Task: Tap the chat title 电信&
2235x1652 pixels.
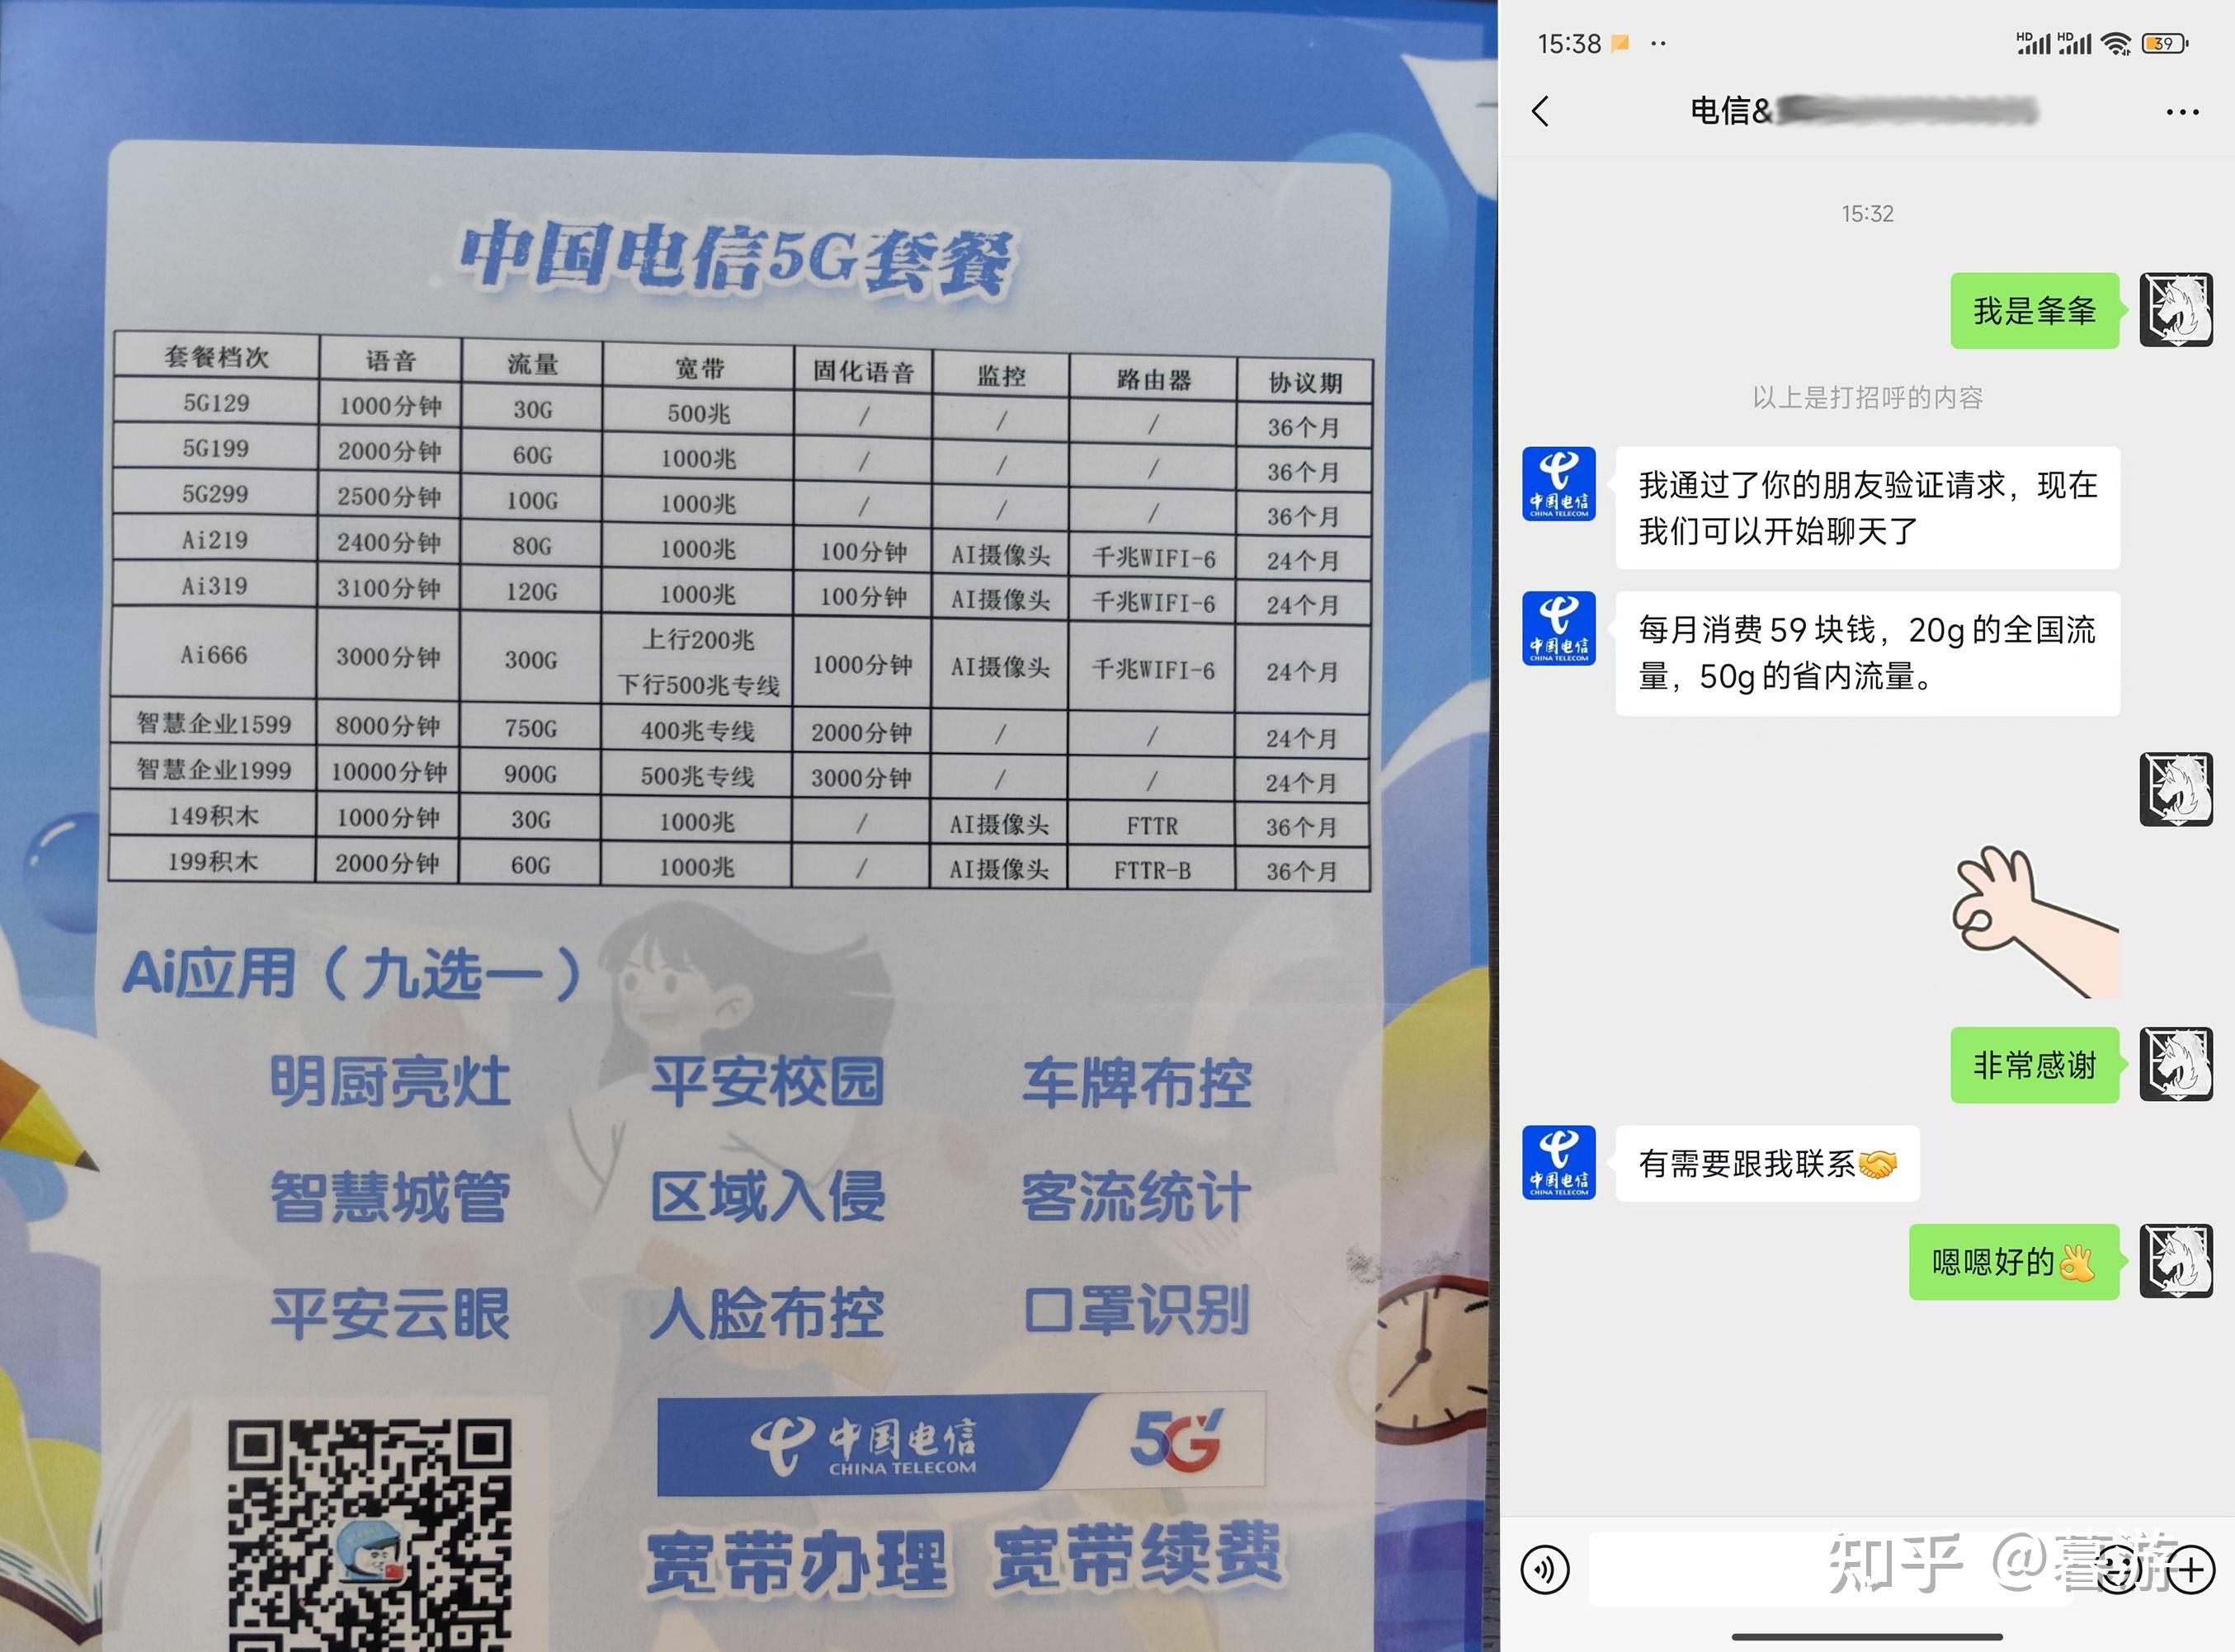Action: 1731,111
